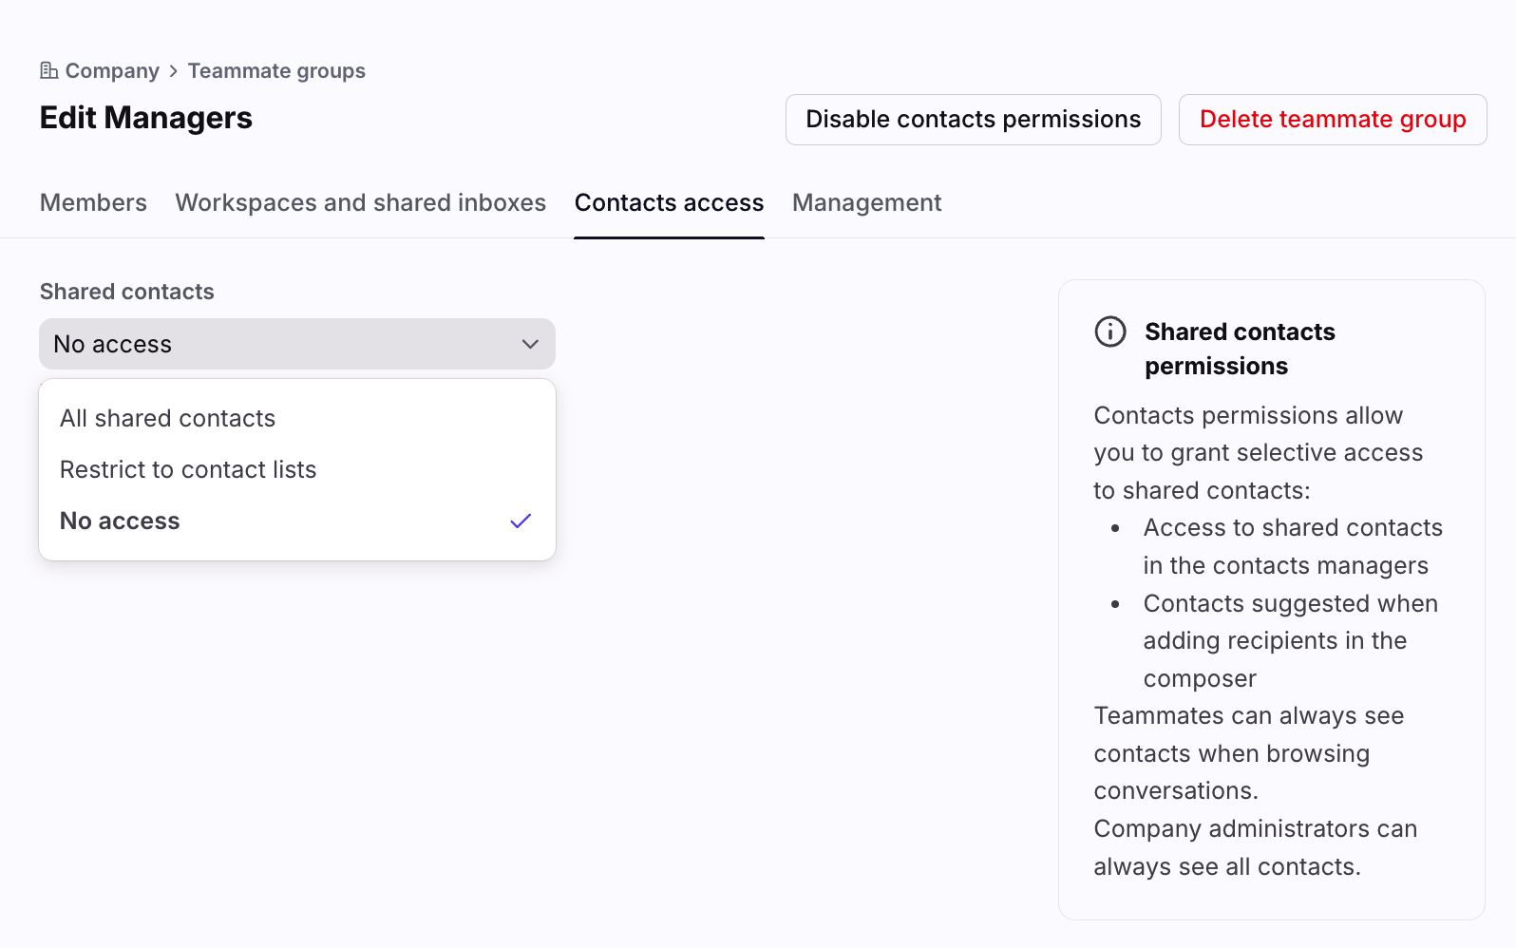
Task: Go to the Management tab
Action: pos(866,203)
